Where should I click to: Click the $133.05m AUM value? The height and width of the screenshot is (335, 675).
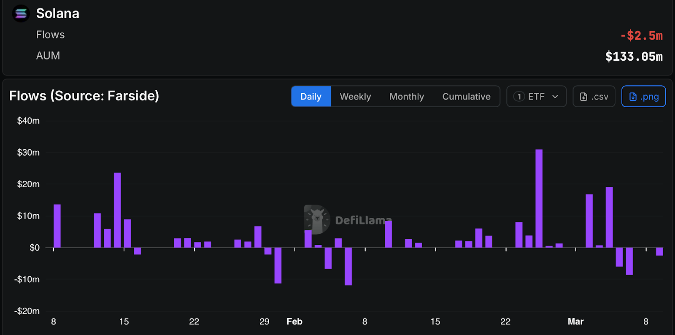634,57
